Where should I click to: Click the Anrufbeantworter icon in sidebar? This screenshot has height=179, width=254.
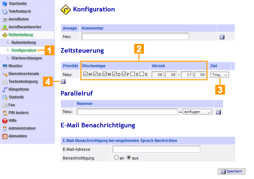(5, 27)
